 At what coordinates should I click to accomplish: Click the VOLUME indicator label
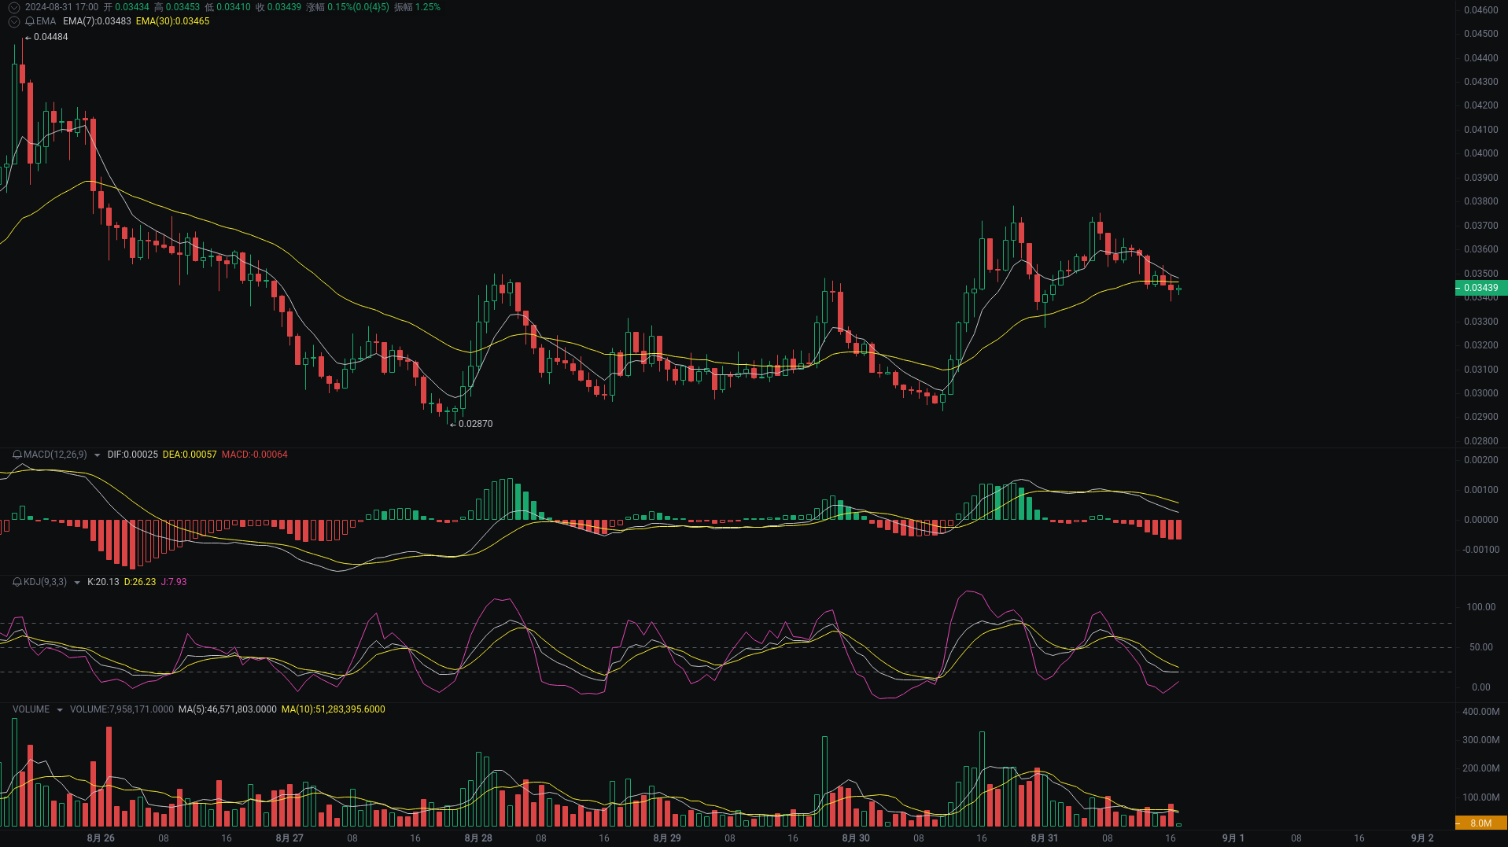31,709
